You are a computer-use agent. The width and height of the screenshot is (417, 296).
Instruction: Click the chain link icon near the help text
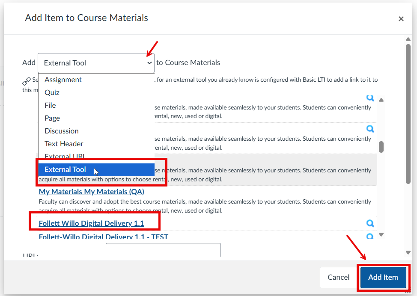pyautogui.click(x=26, y=80)
